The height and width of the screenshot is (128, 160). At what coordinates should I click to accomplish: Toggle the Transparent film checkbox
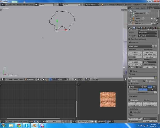pyautogui.click(x=129, y=122)
